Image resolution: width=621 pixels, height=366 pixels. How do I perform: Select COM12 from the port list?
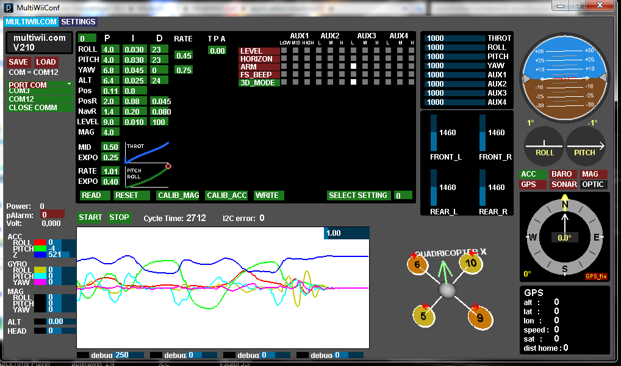click(x=40, y=99)
